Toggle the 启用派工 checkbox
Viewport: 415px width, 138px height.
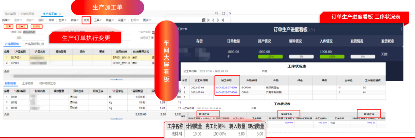click(x=153, y=38)
